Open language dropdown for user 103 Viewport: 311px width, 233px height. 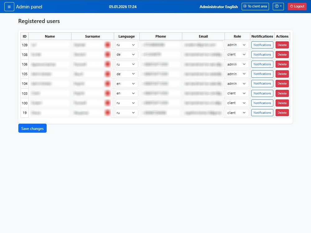point(127,93)
